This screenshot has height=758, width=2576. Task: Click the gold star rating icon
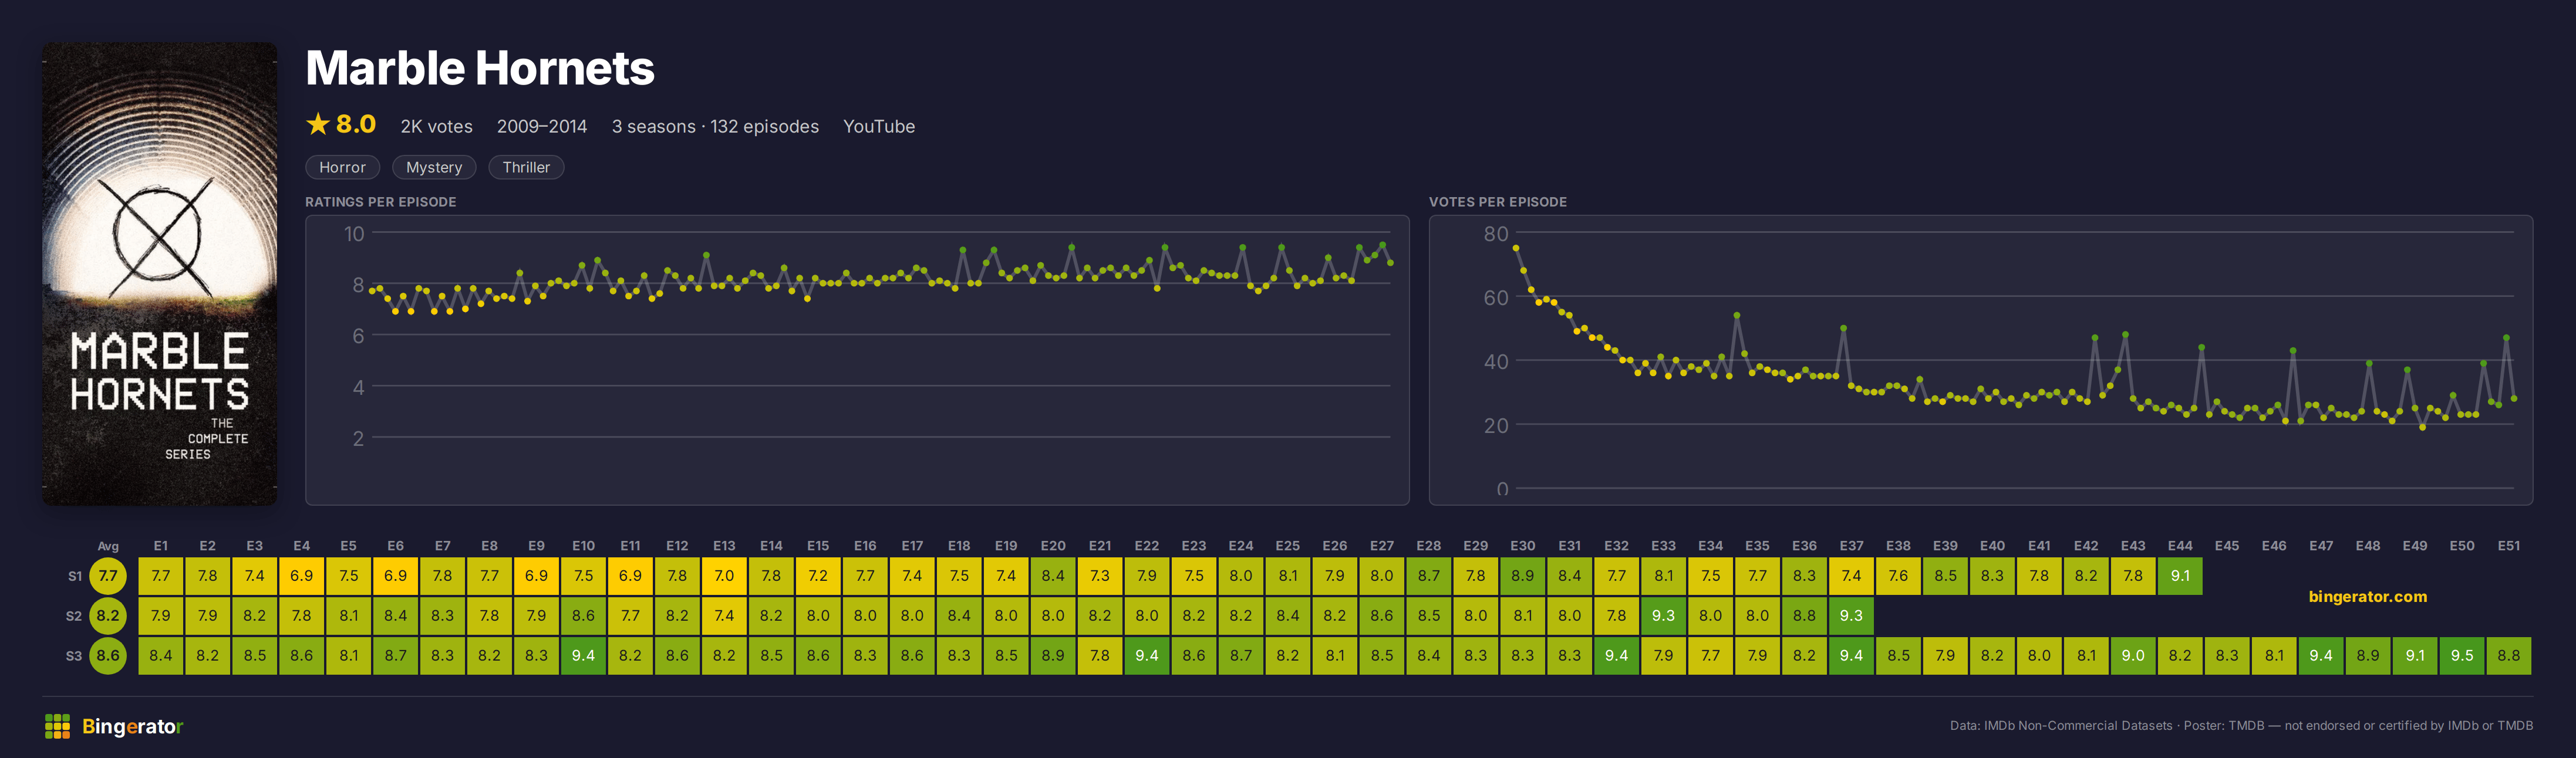(x=318, y=124)
